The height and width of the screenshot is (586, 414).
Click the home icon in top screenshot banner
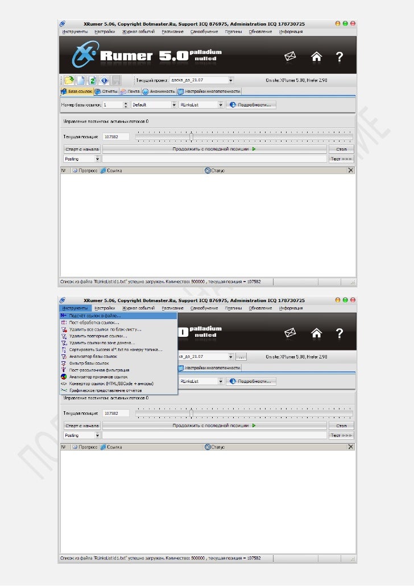(317, 56)
